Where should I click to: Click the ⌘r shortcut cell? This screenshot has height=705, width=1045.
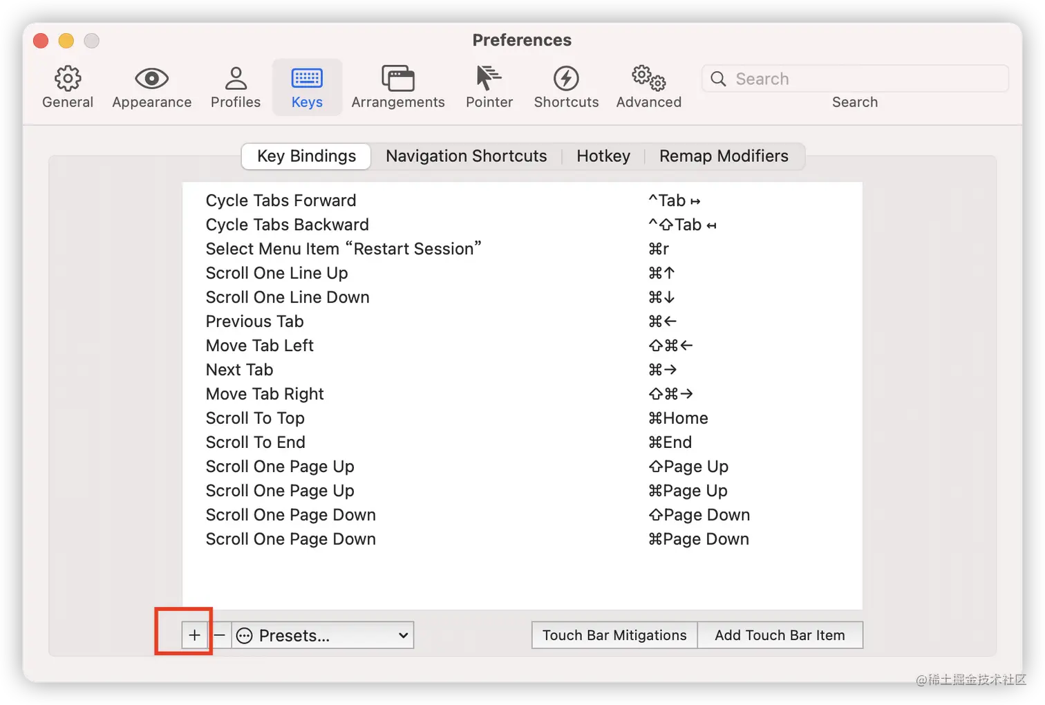(659, 249)
